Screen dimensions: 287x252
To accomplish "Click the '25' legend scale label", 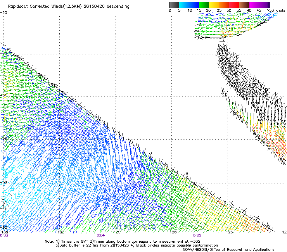I will (x=219, y=10).
